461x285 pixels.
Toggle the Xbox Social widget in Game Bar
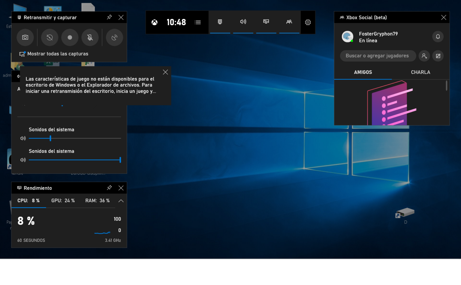click(289, 22)
